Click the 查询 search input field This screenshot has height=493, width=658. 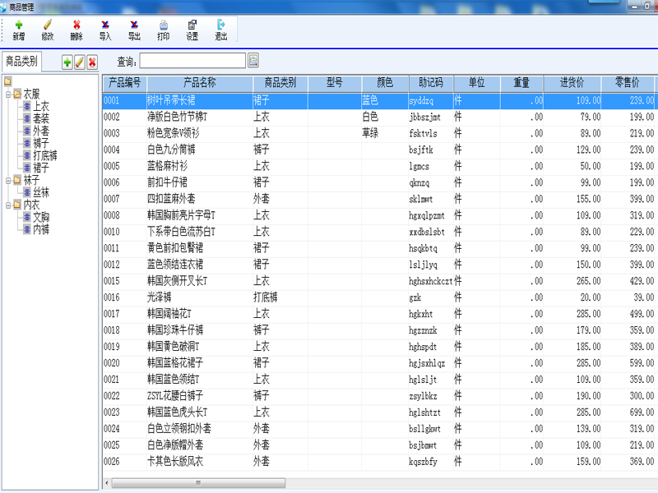[x=192, y=61]
